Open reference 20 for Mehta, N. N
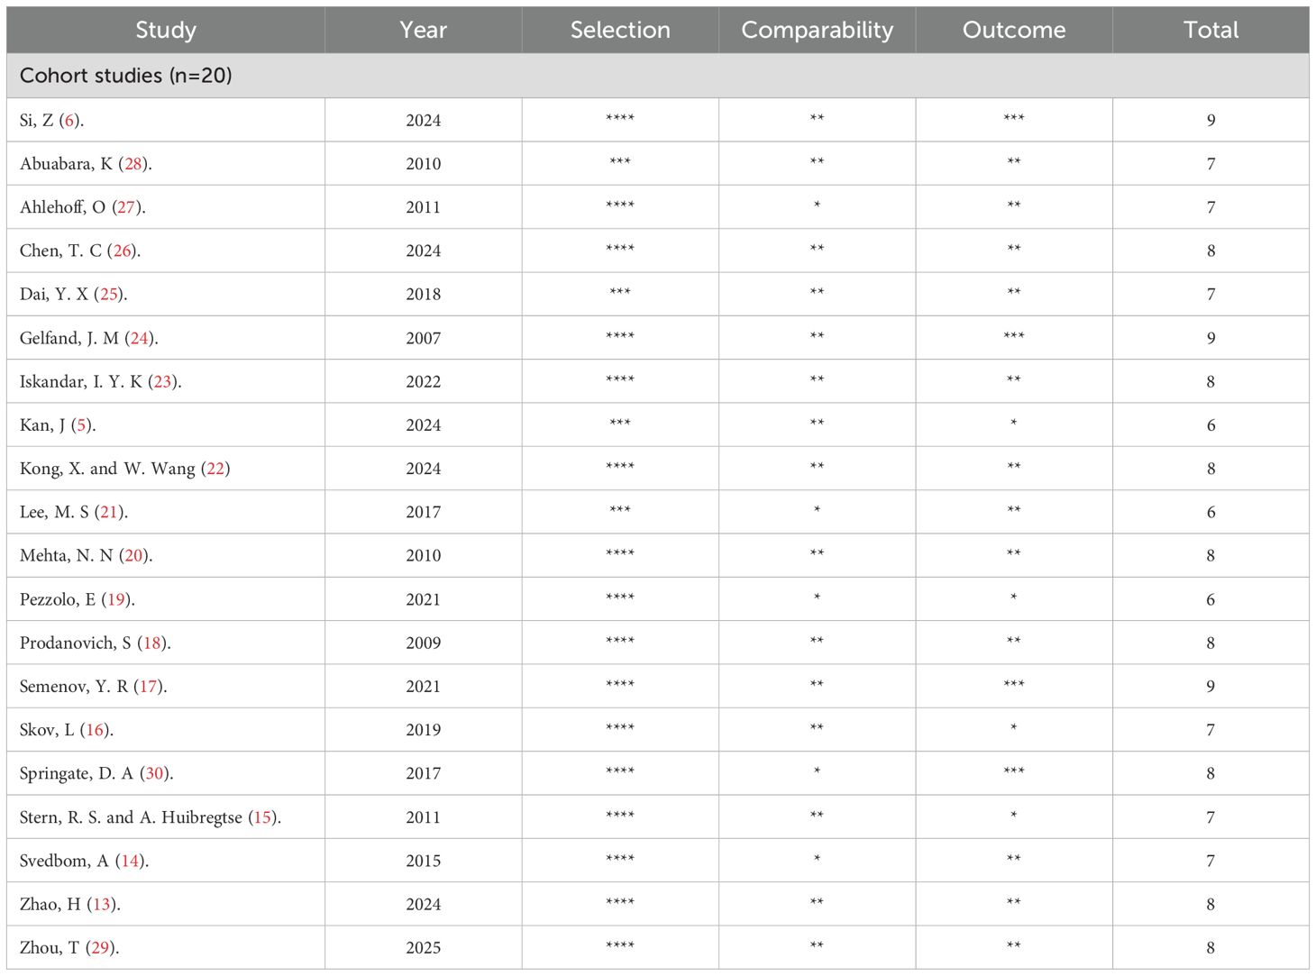1316x976 pixels. pyautogui.click(x=133, y=556)
